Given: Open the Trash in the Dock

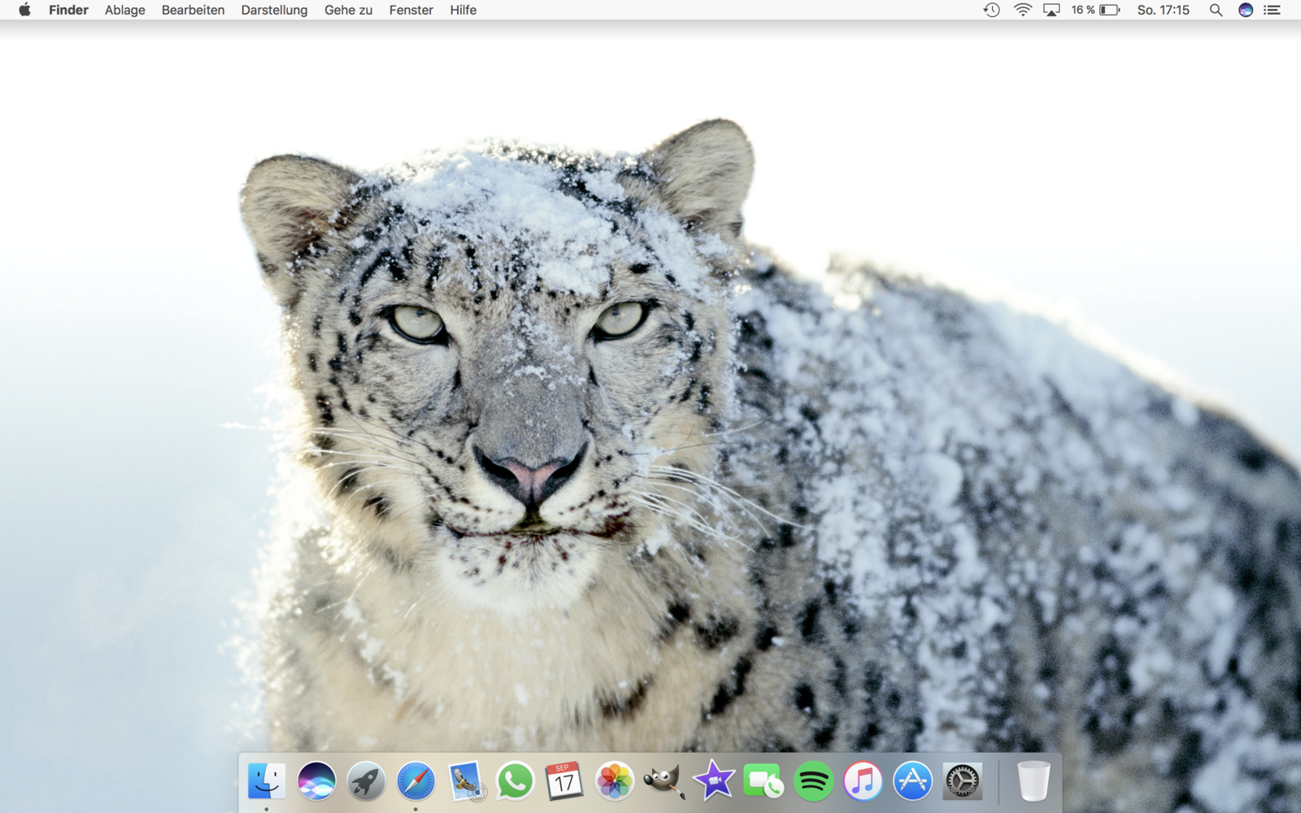Looking at the screenshot, I should click(1033, 781).
